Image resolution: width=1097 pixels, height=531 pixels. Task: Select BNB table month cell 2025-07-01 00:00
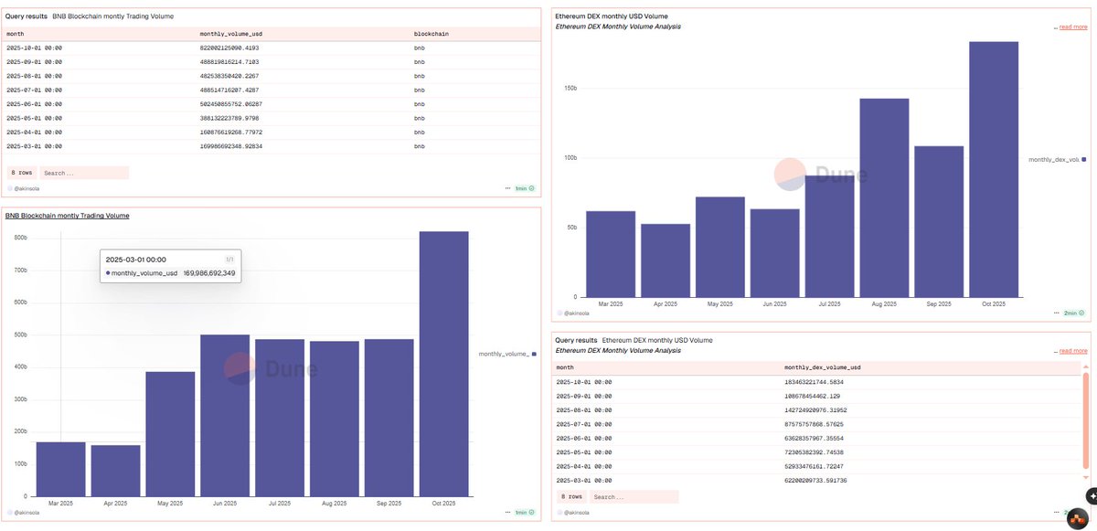35,90
